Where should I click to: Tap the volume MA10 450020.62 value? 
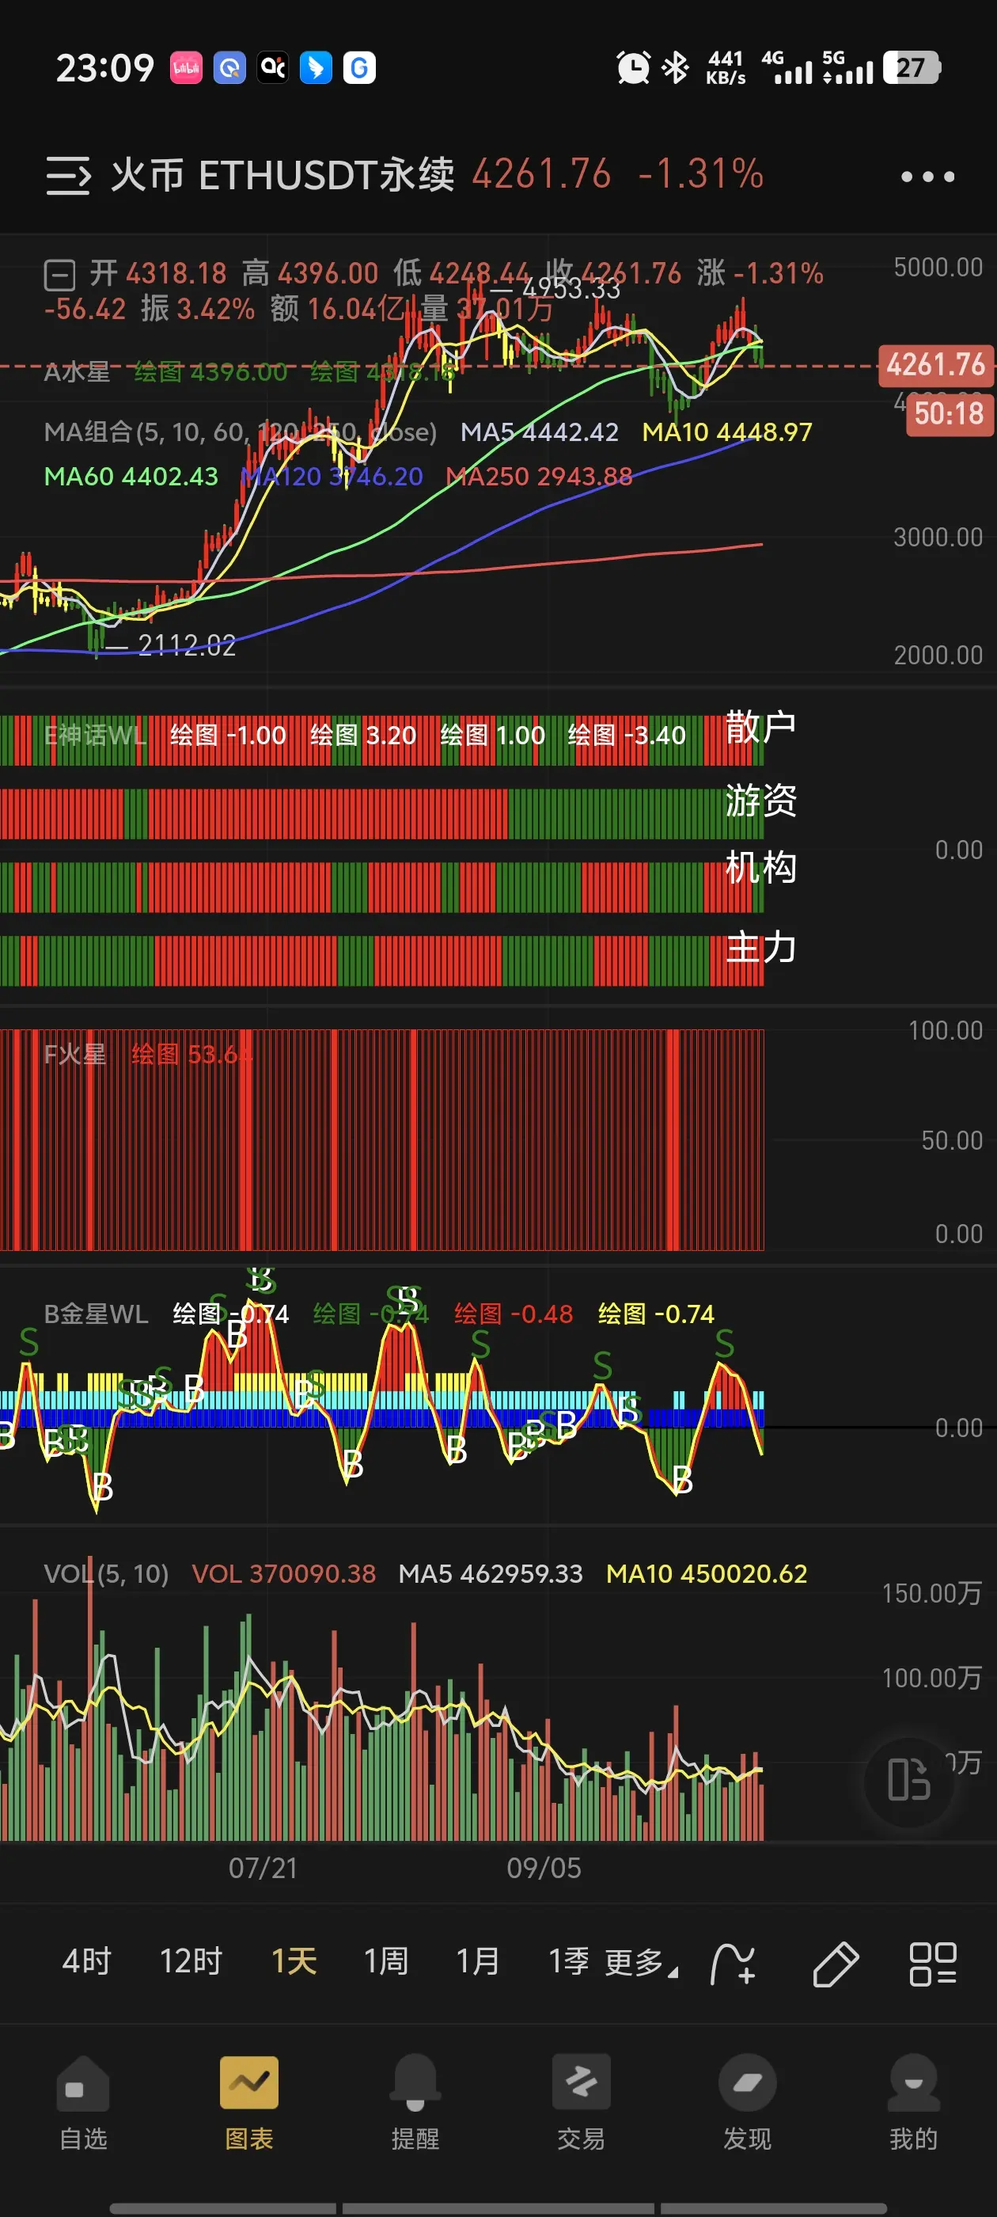click(707, 1573)
